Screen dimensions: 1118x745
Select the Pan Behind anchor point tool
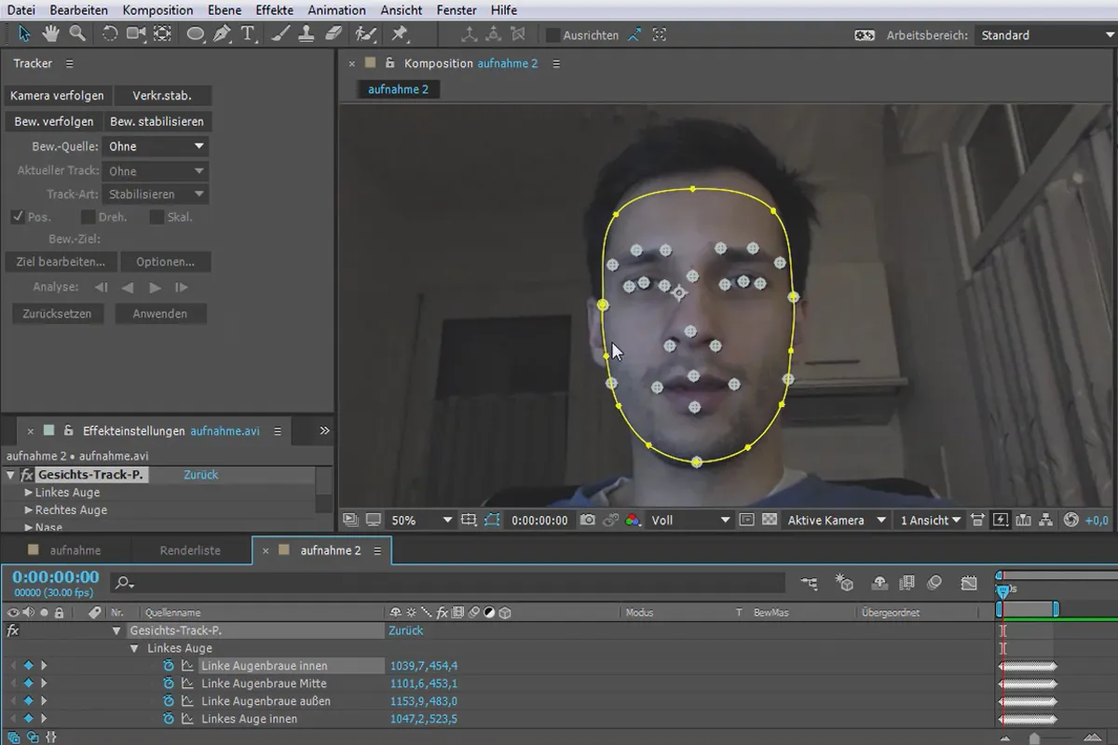coord(162,34)
